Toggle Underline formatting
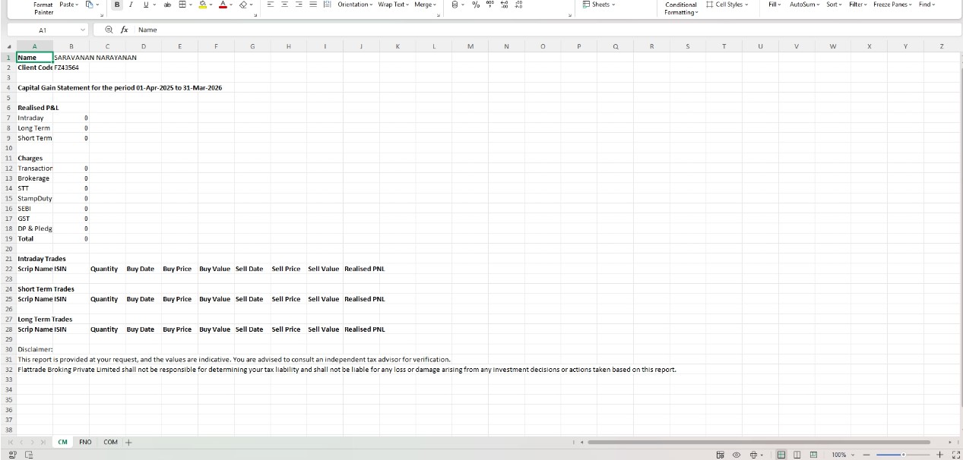 coord(144,5)
